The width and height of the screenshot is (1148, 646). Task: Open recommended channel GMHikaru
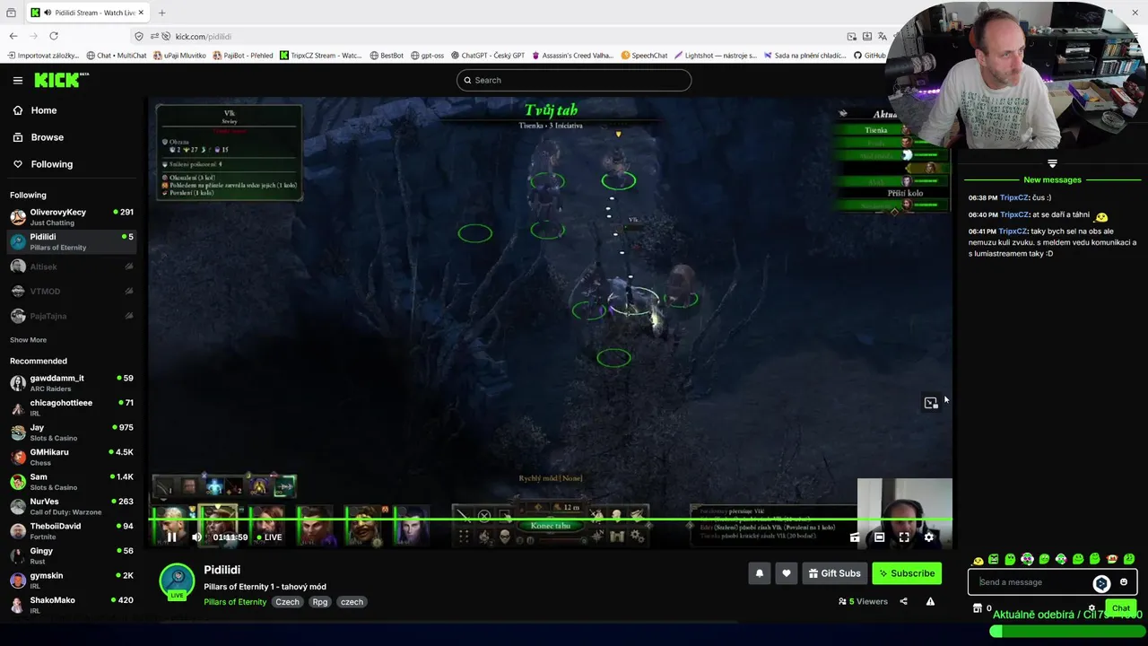point(74,457)
